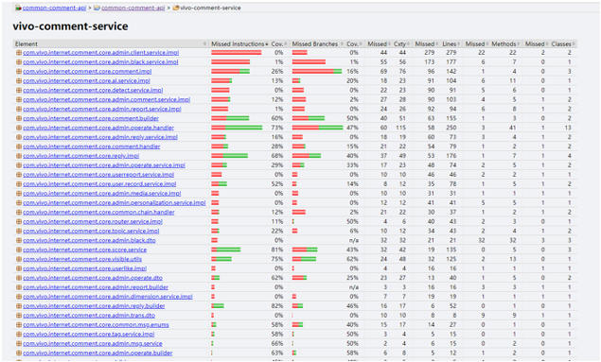Image resolution: width=601 pixels, height=362 pixels.
Task: Sort by Missed Branches column header
Action: [317, 44]
